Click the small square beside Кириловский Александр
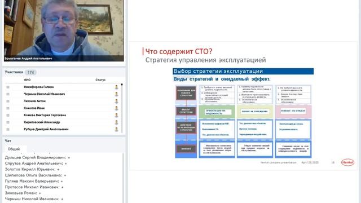The image size is (361, 203). click(x=8, y=122)
